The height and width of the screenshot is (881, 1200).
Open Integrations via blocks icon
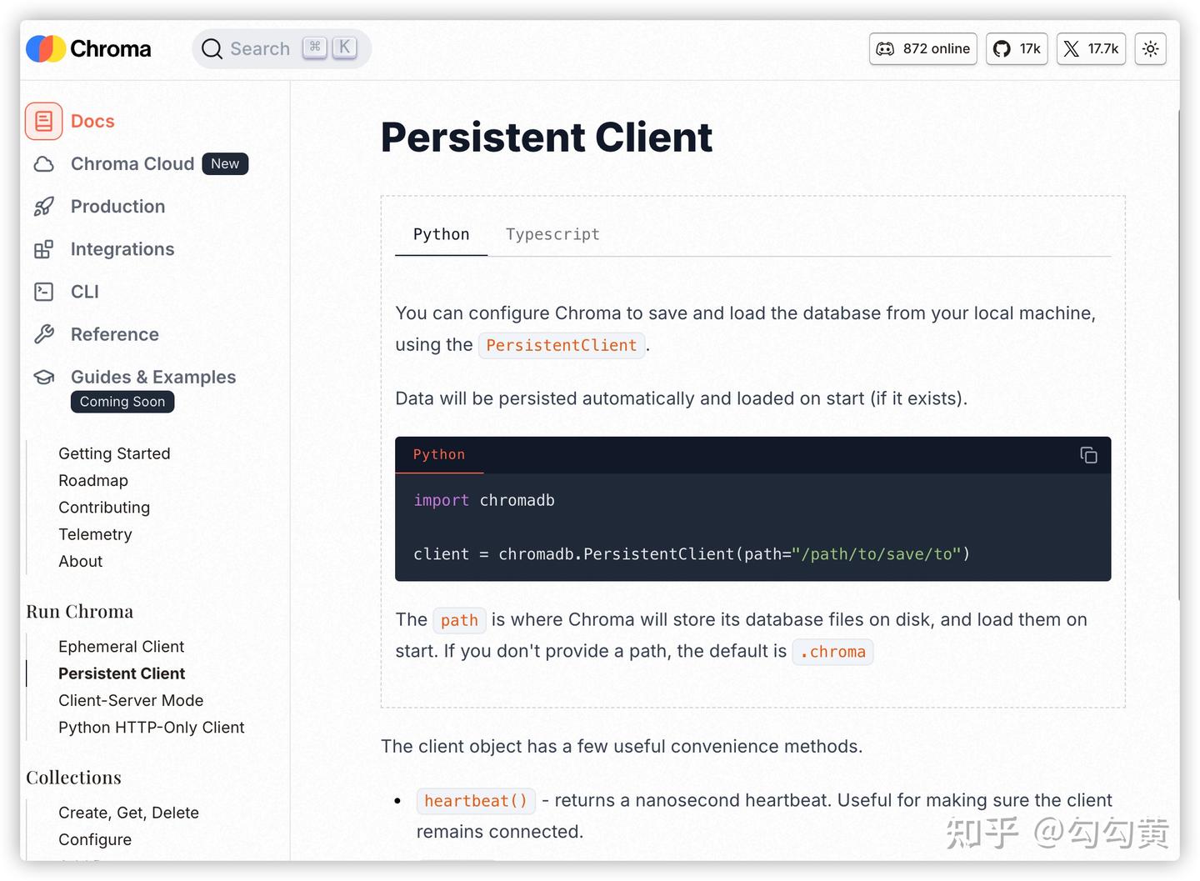click(44, 249)
